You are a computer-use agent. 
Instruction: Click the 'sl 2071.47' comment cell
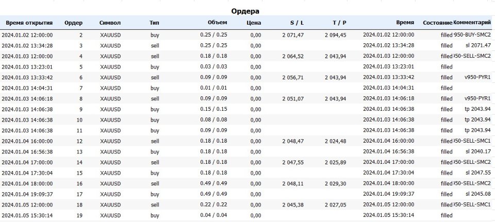click(x=478, y=46)
